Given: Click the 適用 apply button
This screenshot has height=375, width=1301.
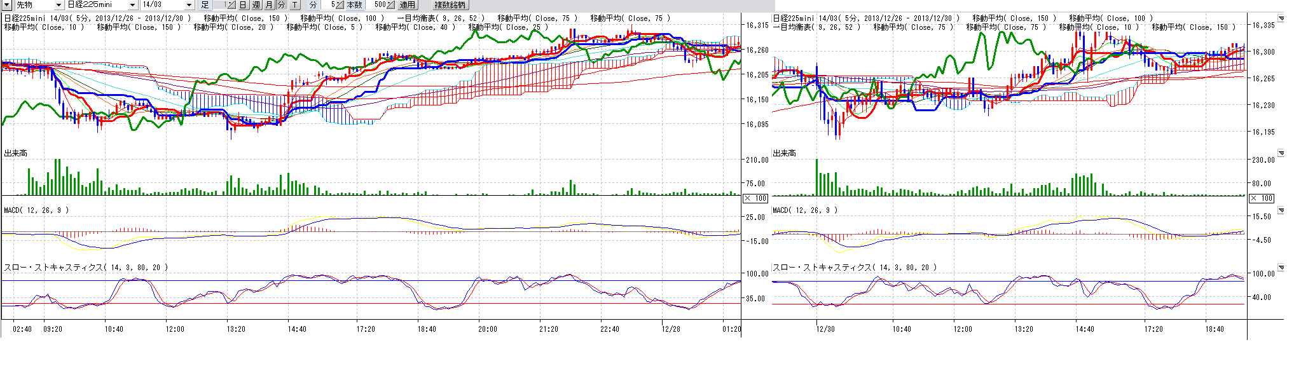Looking at the screenshot, I should tap(407, 5).
